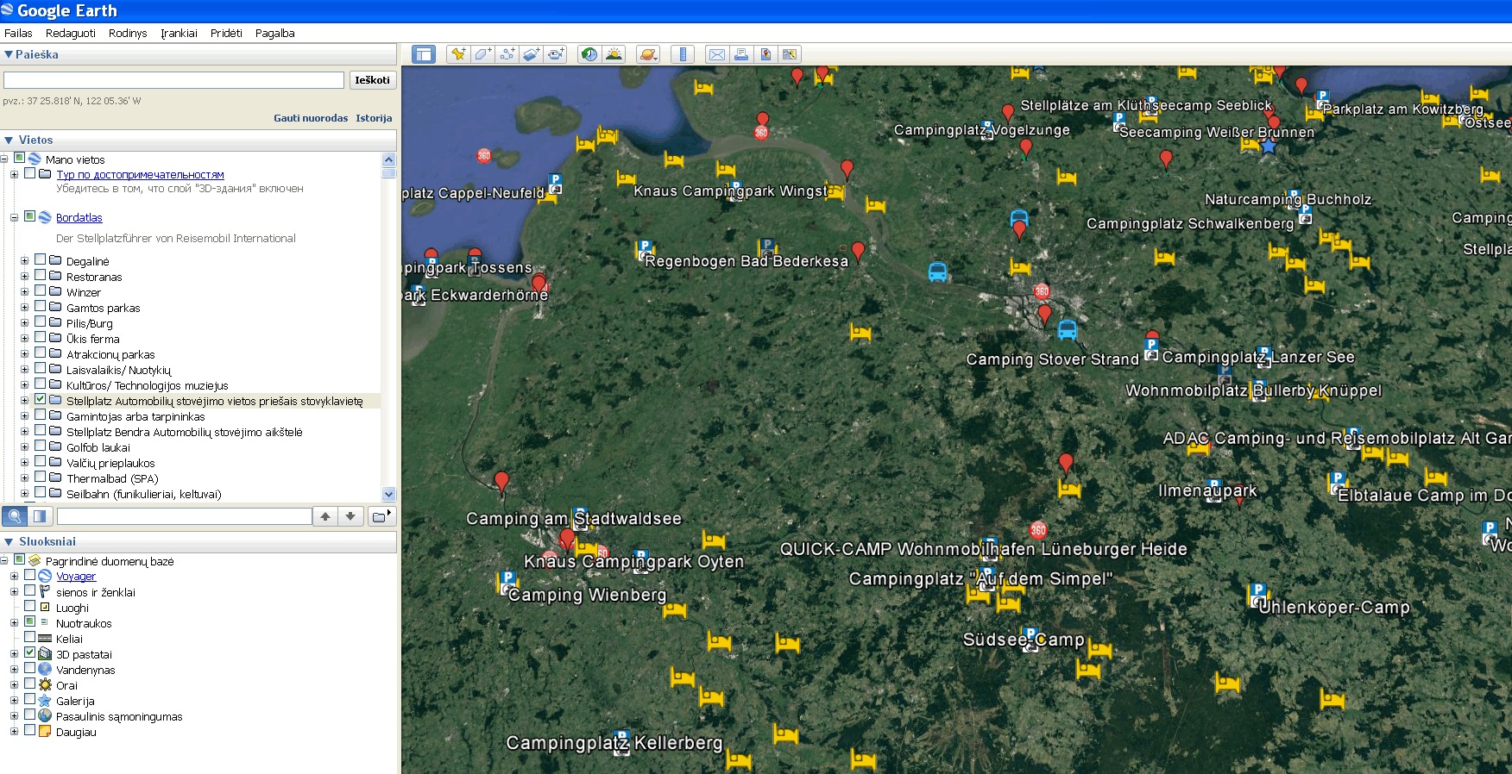Viewport: 1512px width, 774px height.
Task: Open the Pagalba menu
Action: [275, 33]
